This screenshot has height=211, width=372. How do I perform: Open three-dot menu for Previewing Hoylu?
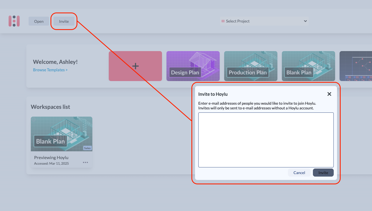pos(85,162)
